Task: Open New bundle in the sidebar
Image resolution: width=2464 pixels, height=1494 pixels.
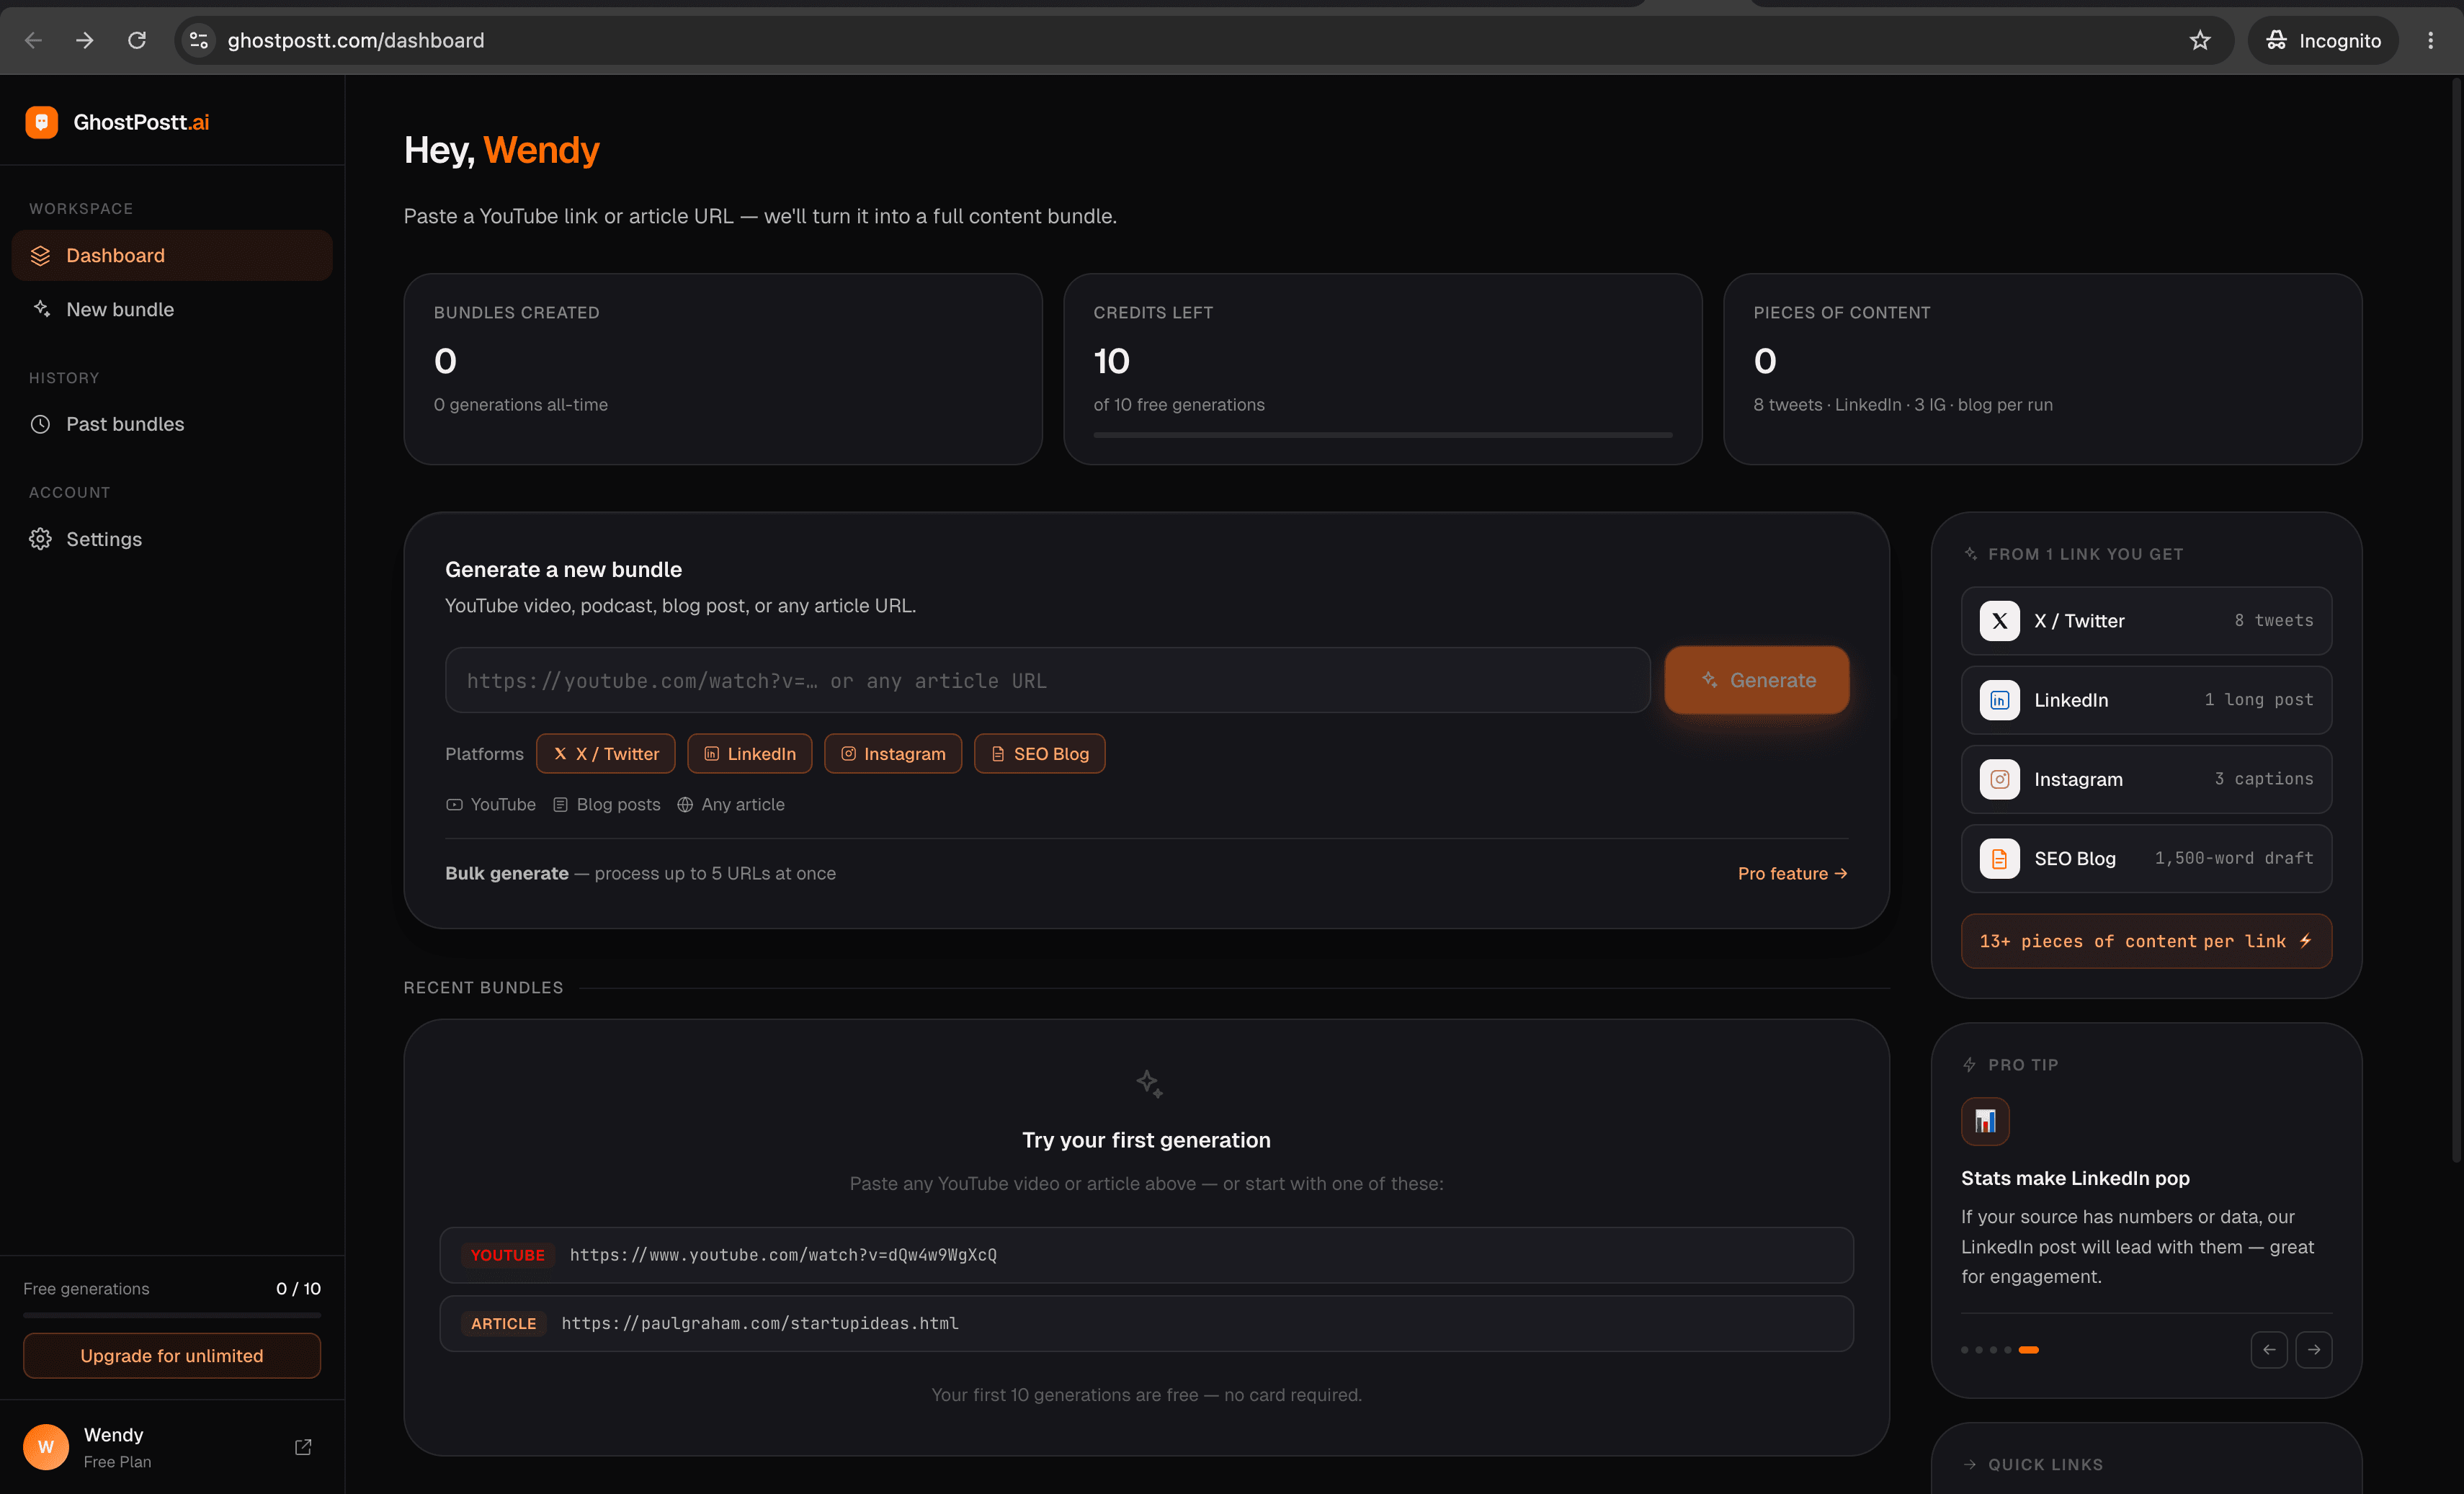Action: tap(172, 309)
